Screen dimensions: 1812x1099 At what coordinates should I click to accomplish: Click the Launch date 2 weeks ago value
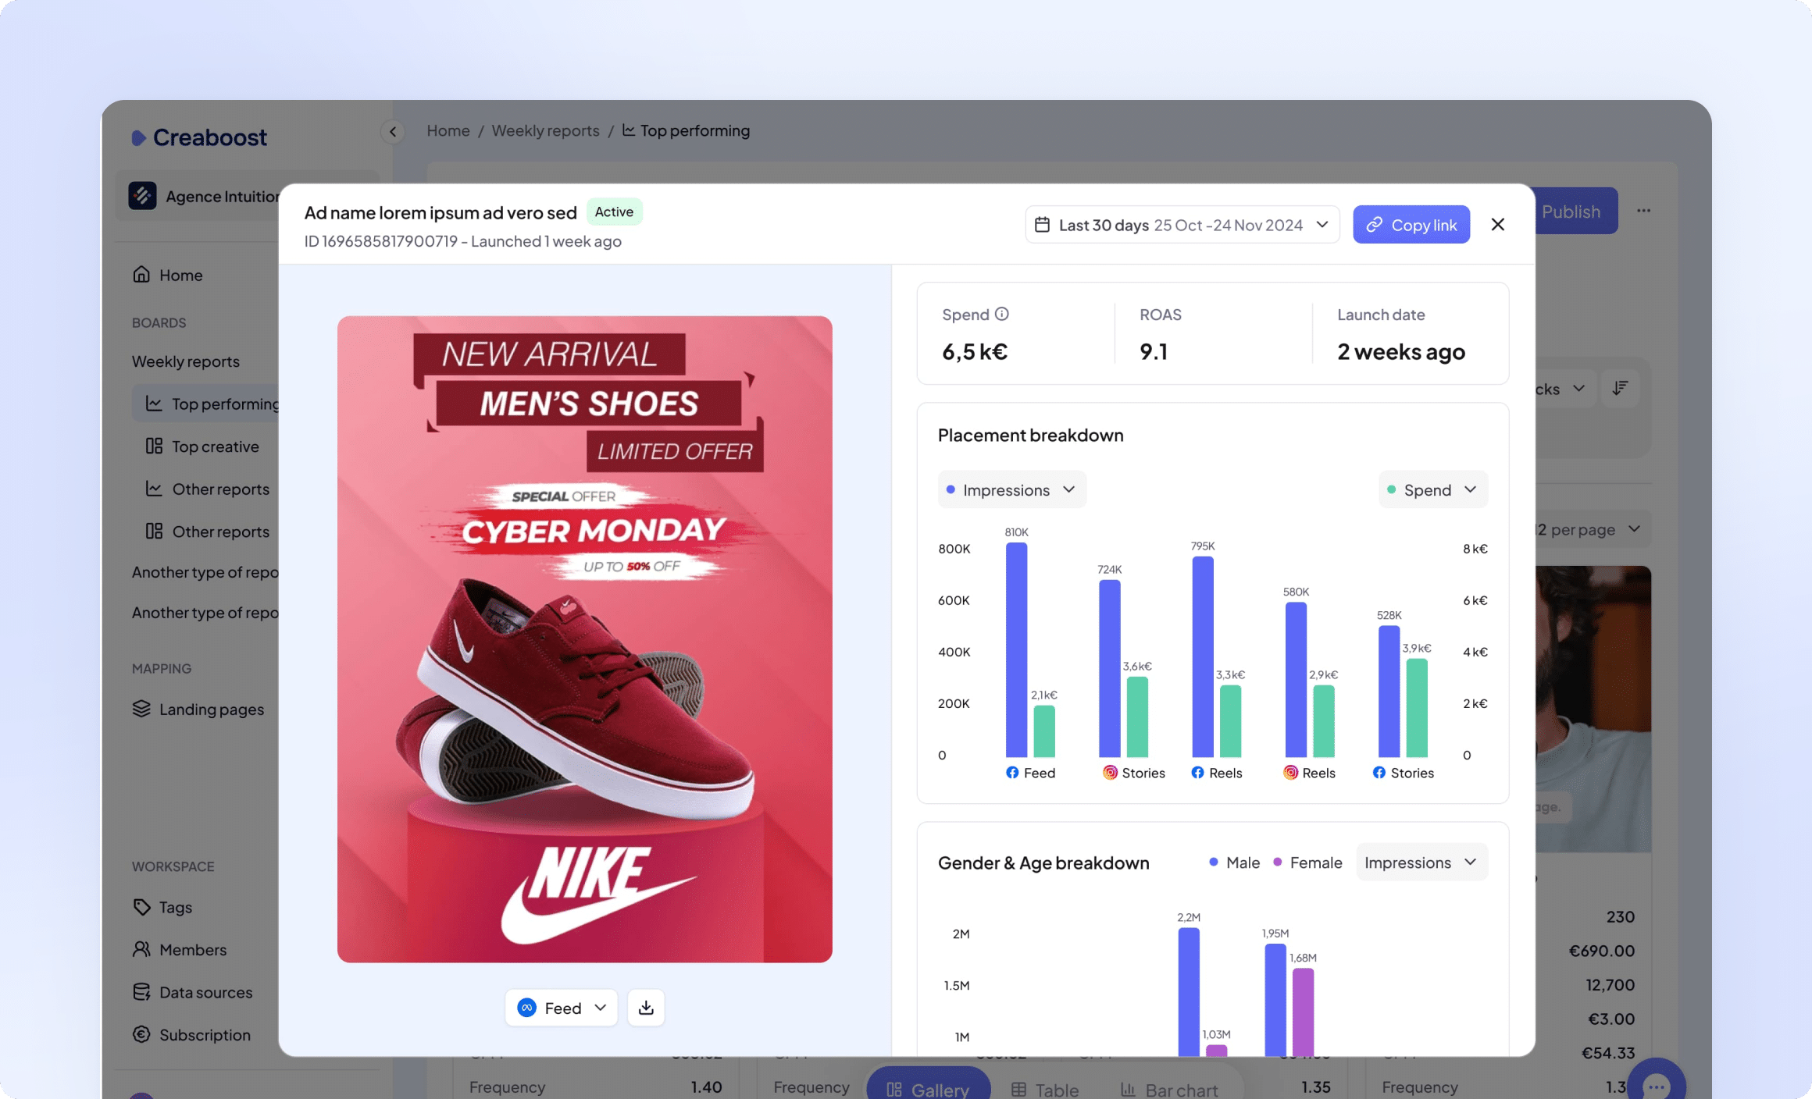[x=1401, y=352]
